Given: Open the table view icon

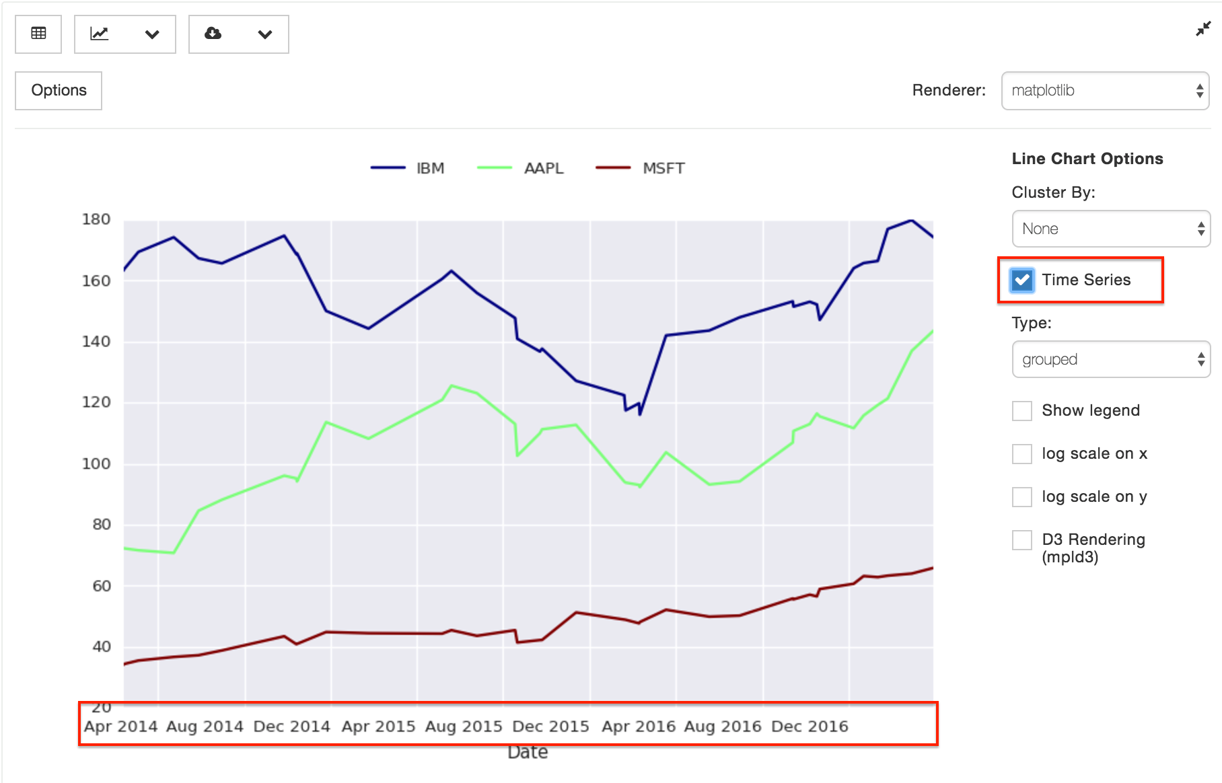Looking at the screenshot, I should (x=38, y=34).
